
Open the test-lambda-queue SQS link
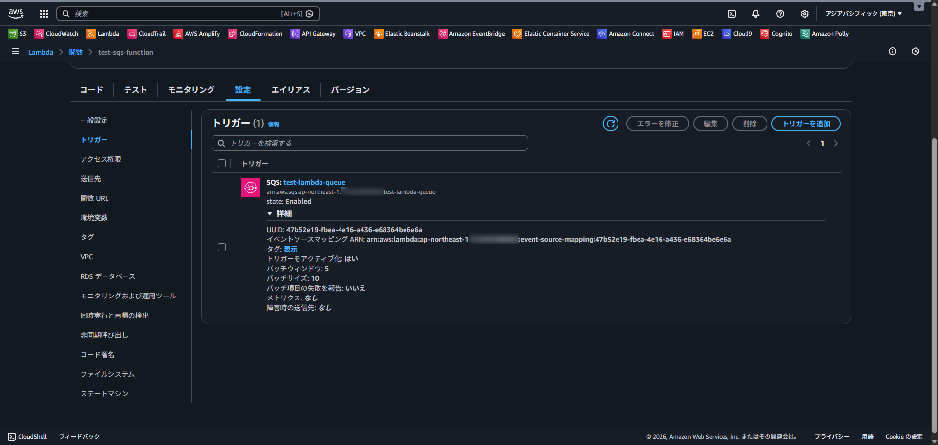pos(314,182)
